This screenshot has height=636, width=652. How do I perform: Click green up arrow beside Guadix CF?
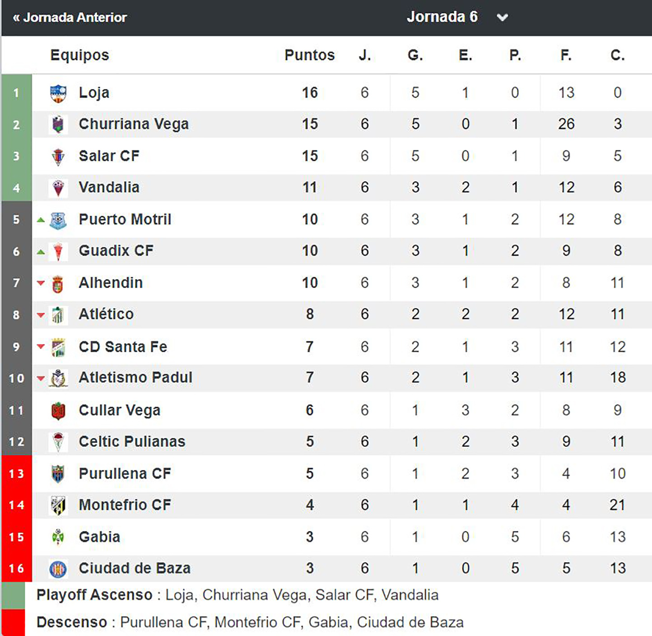pyautogui.click(x=41, y=252)
